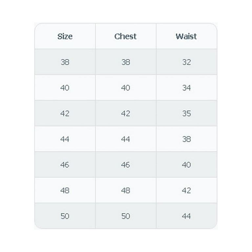The image size is (252, 252).
Task: Select size 46 in the Size column
Action: (65, 165)
